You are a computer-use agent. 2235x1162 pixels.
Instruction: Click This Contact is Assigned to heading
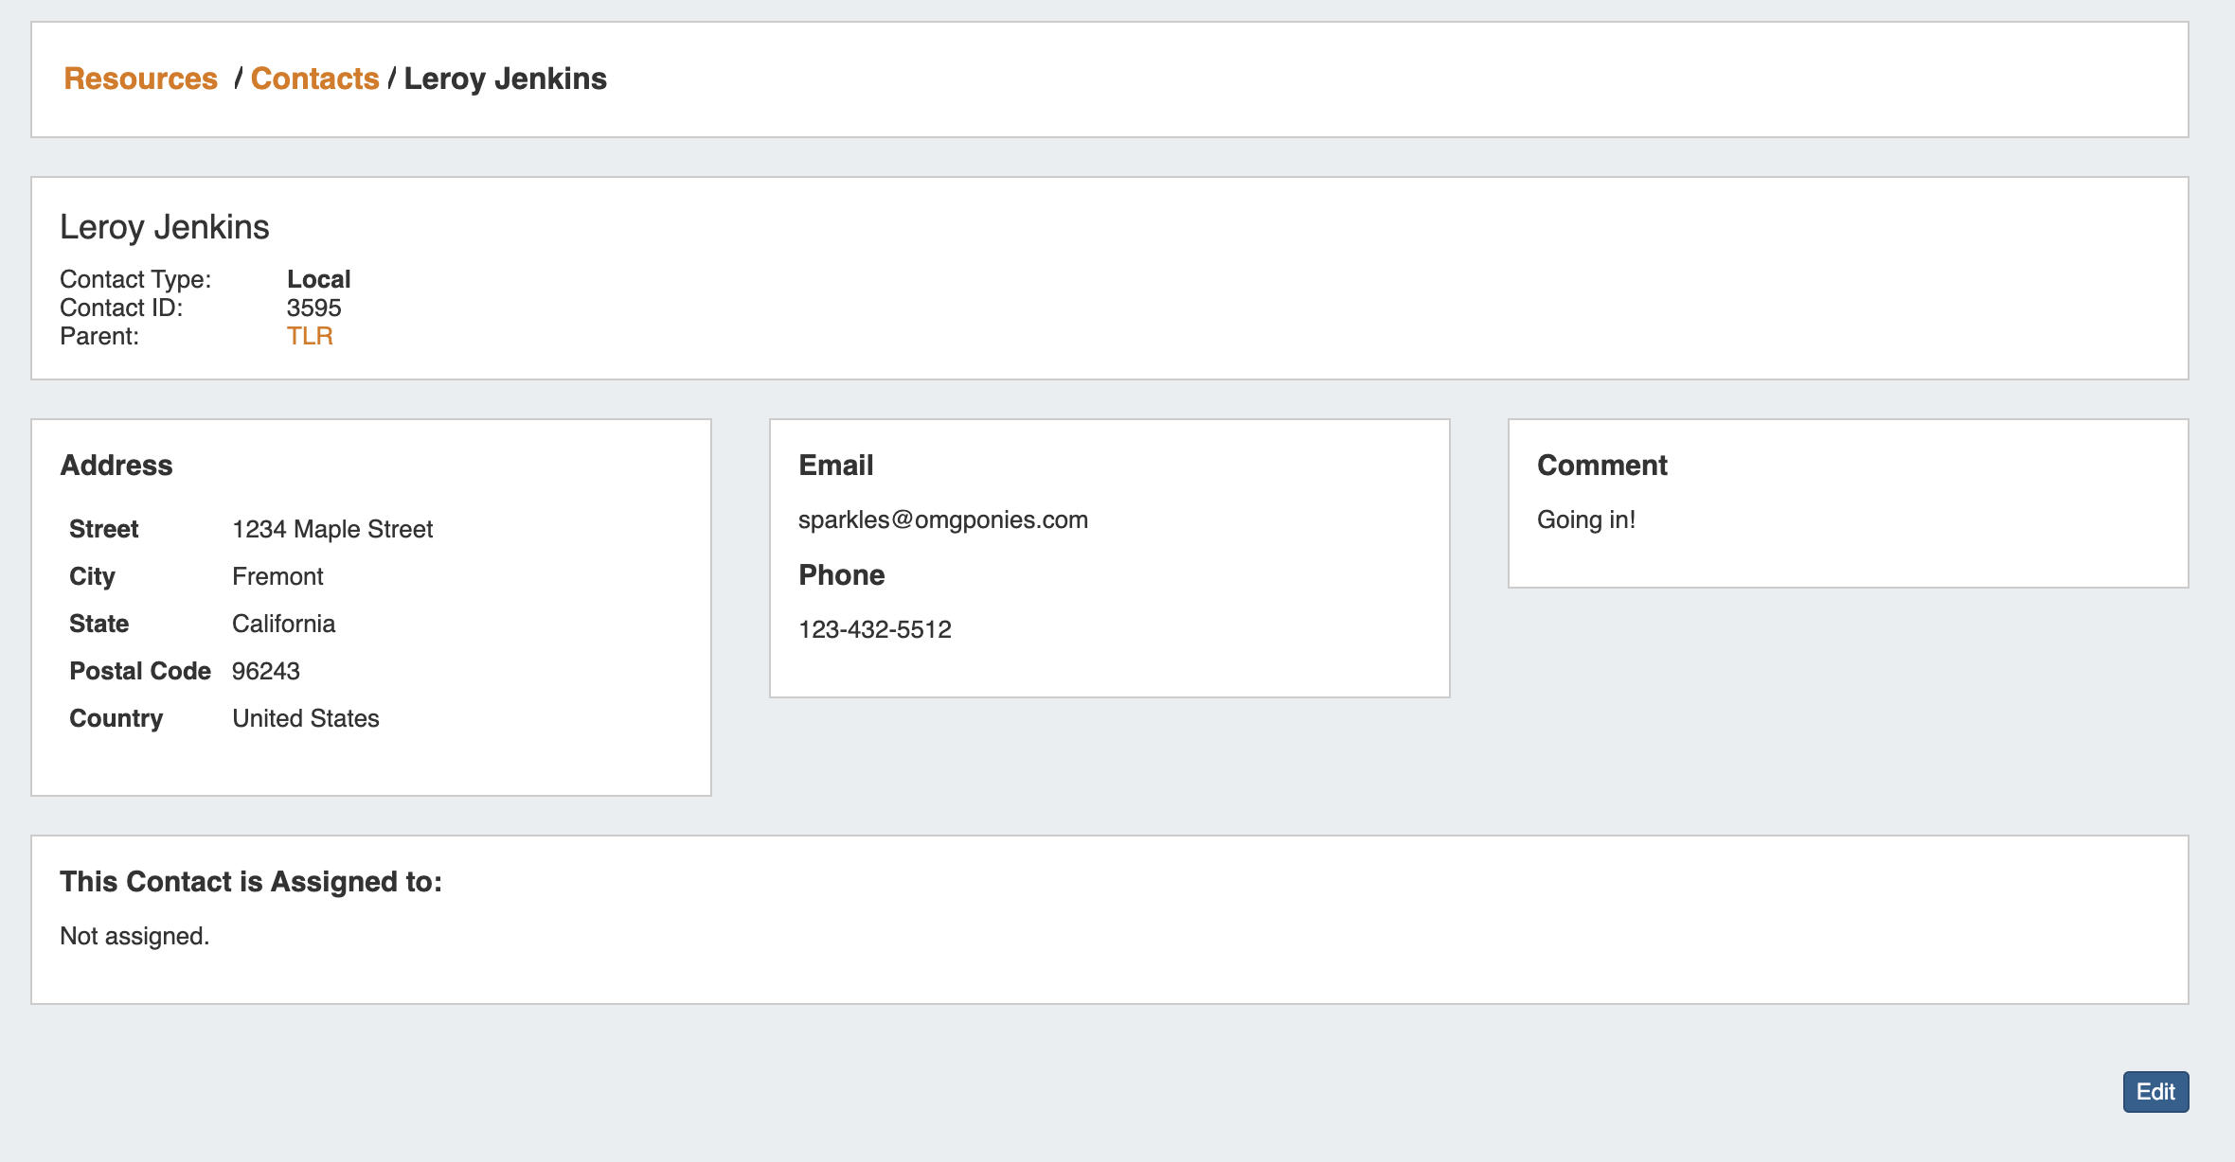point(251,882)
